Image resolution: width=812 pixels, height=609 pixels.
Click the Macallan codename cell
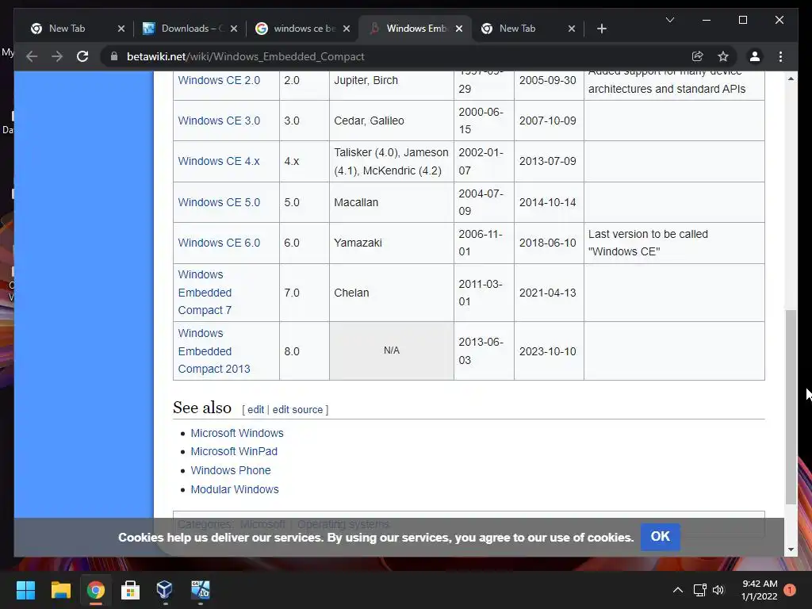[392, 202]
